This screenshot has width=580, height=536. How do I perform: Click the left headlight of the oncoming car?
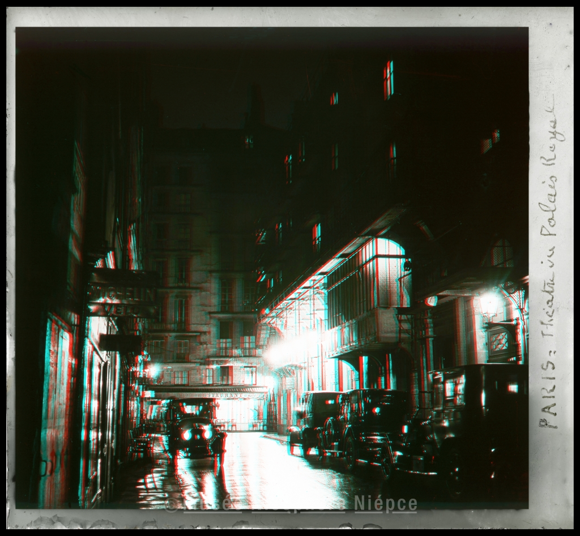click(185, 435)
